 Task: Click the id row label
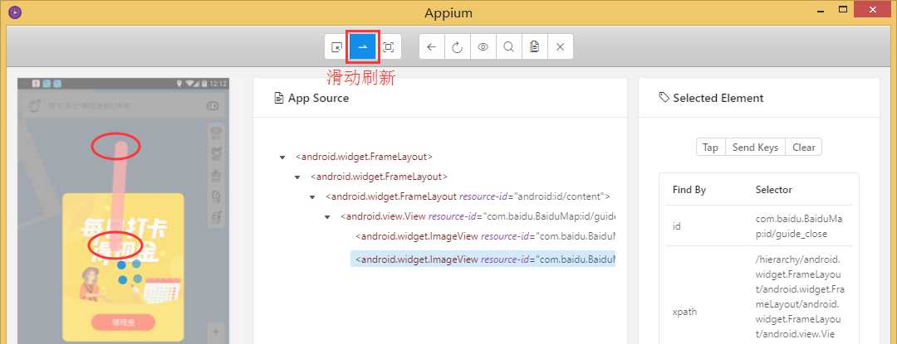(676, 226)
